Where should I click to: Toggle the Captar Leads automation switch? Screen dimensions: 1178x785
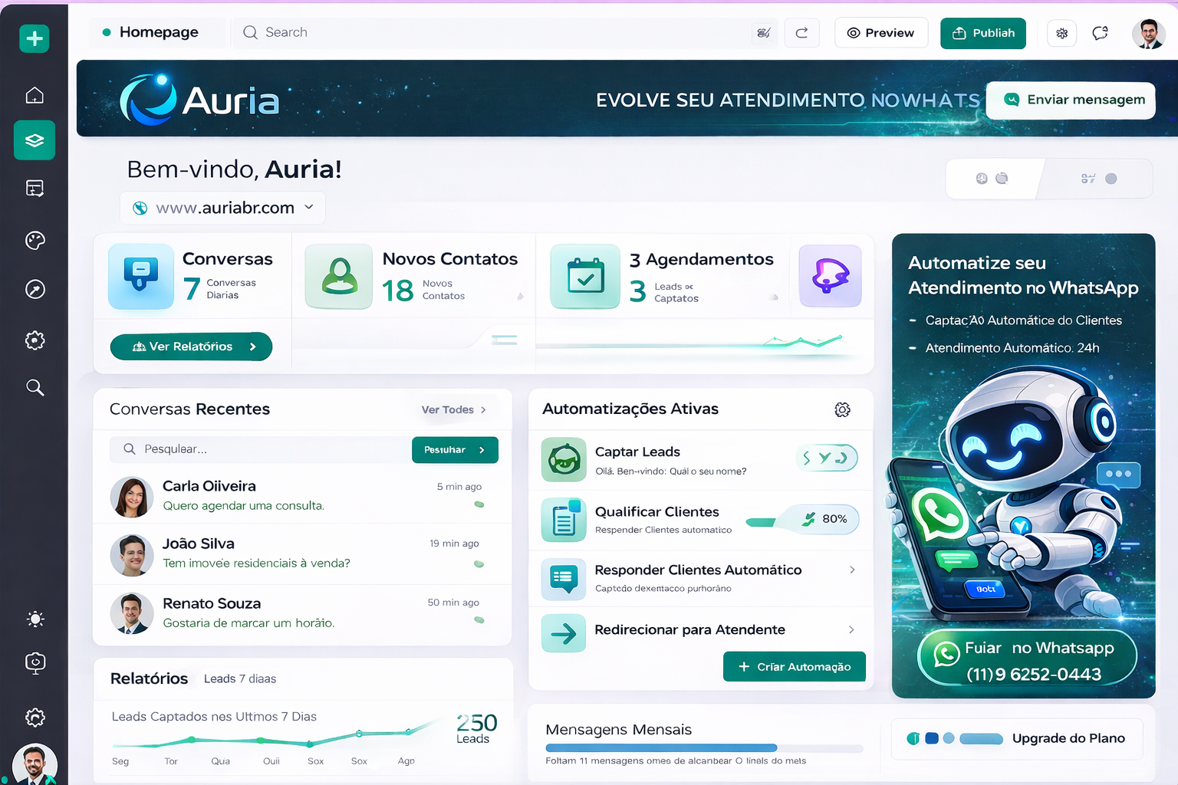826,458
